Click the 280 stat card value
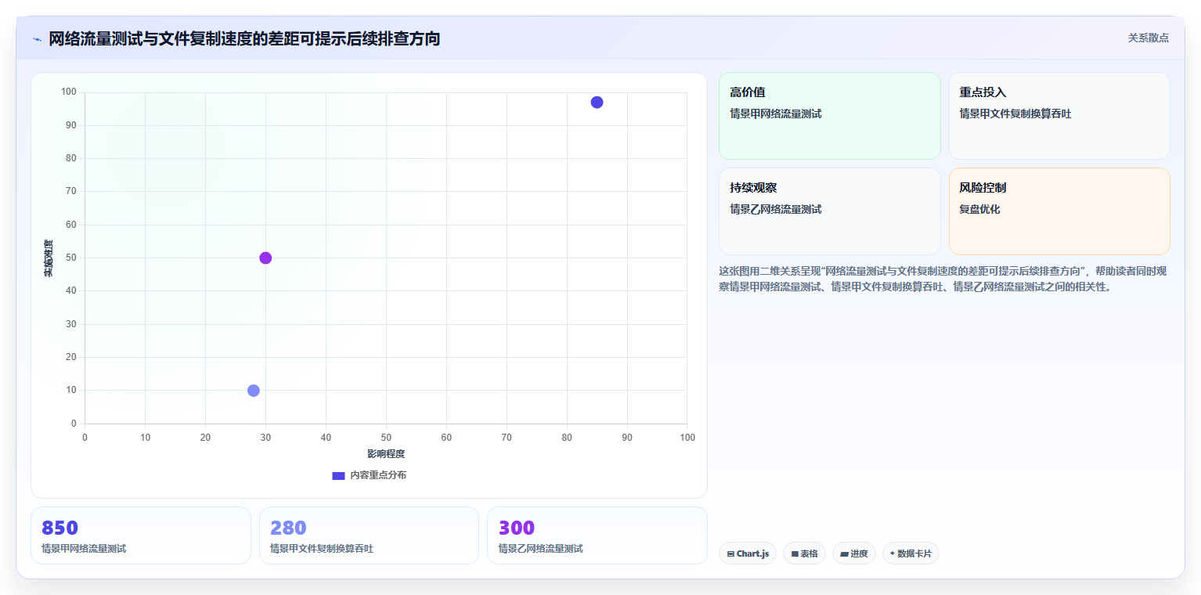1201x595 pixels. [288, 528]
